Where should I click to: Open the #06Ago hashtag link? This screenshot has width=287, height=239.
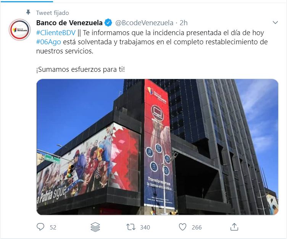pyautogui.click(x=48, y=42)
